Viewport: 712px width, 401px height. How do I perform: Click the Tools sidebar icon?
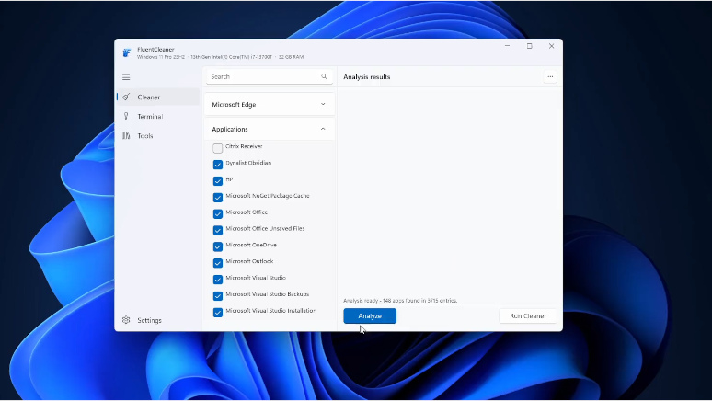[x=126, y=136]
